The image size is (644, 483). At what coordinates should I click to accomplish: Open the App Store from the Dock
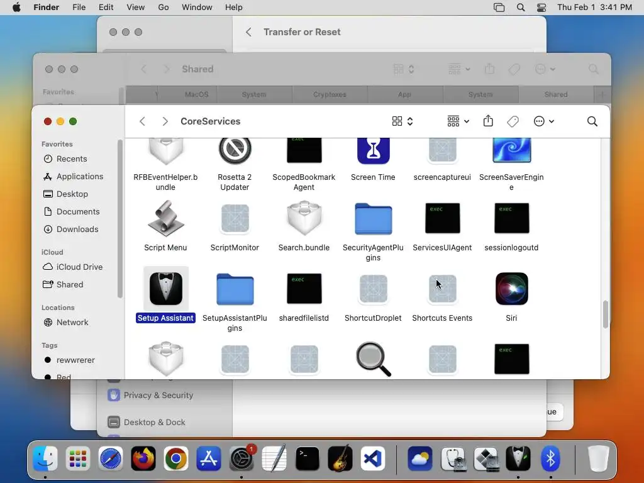[x=209, y=458]
